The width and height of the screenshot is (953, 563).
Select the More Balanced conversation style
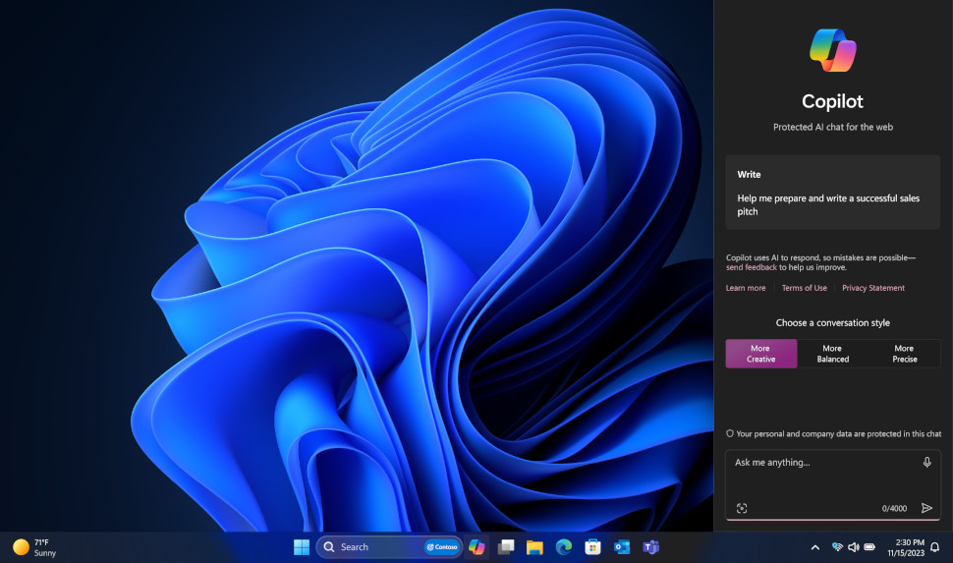click(x=833, y=354)
